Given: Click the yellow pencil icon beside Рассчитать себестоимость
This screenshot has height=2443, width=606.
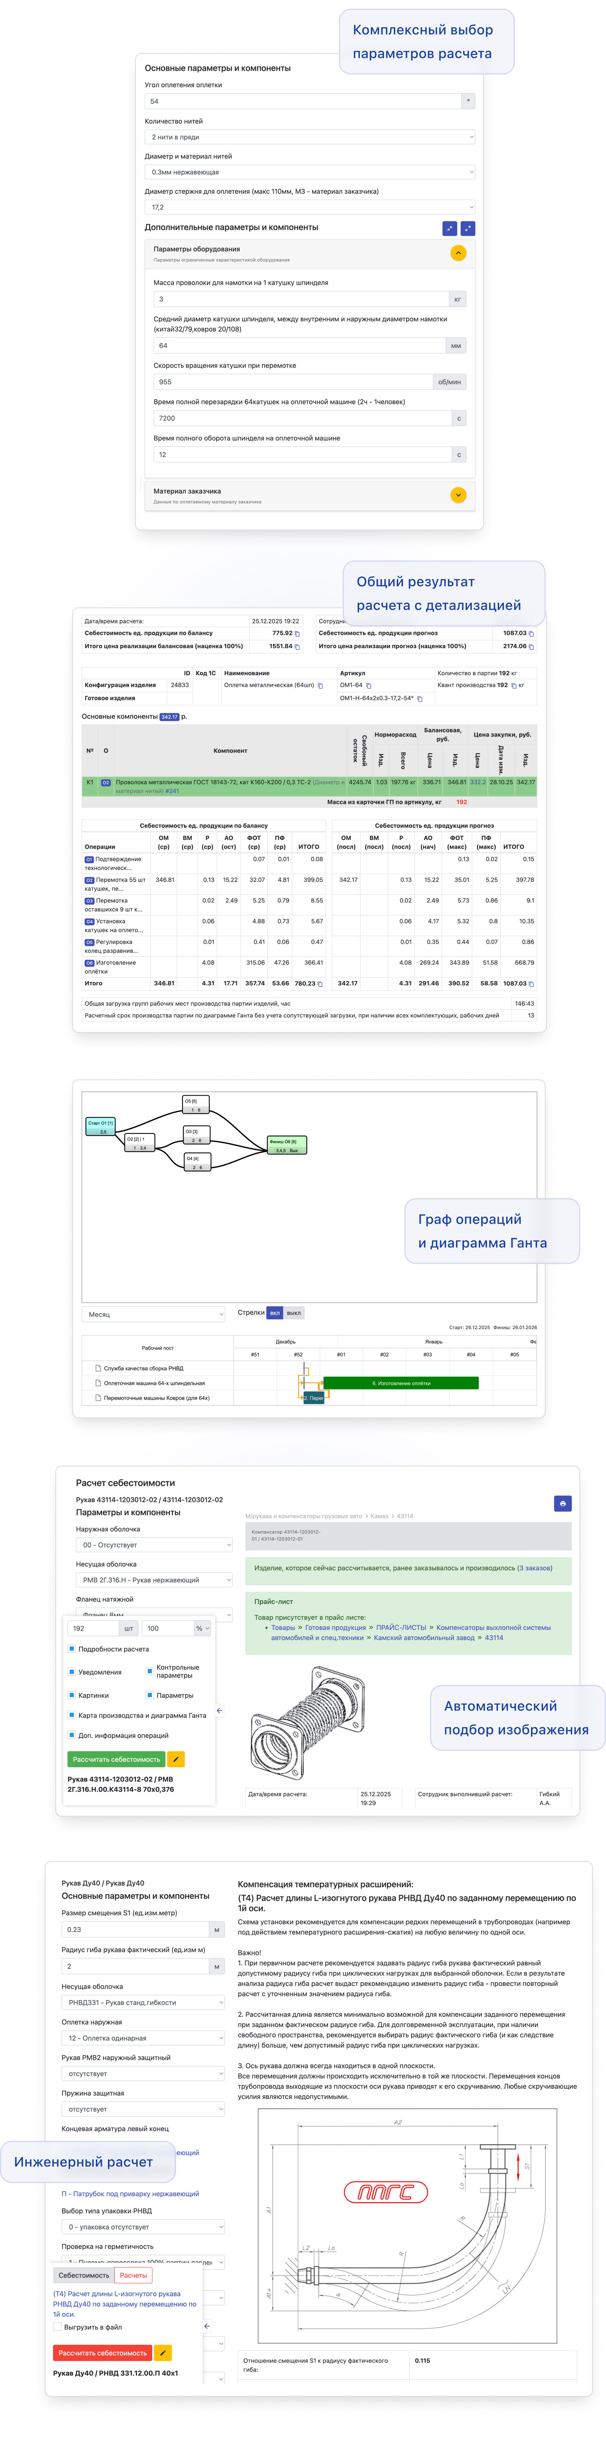Looking at the screenshot, I should coord(176,1759).
